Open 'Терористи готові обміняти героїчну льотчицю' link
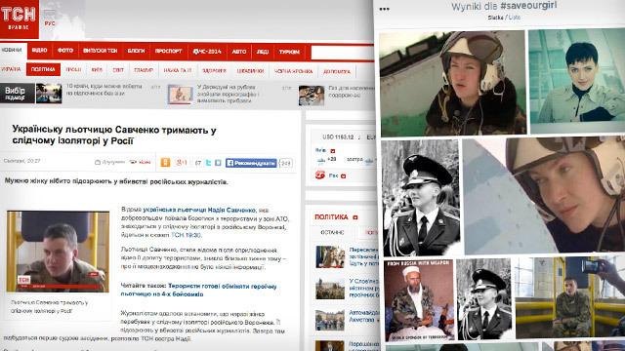Viewport: 625px width, 351px height. (x=198, y=291)
